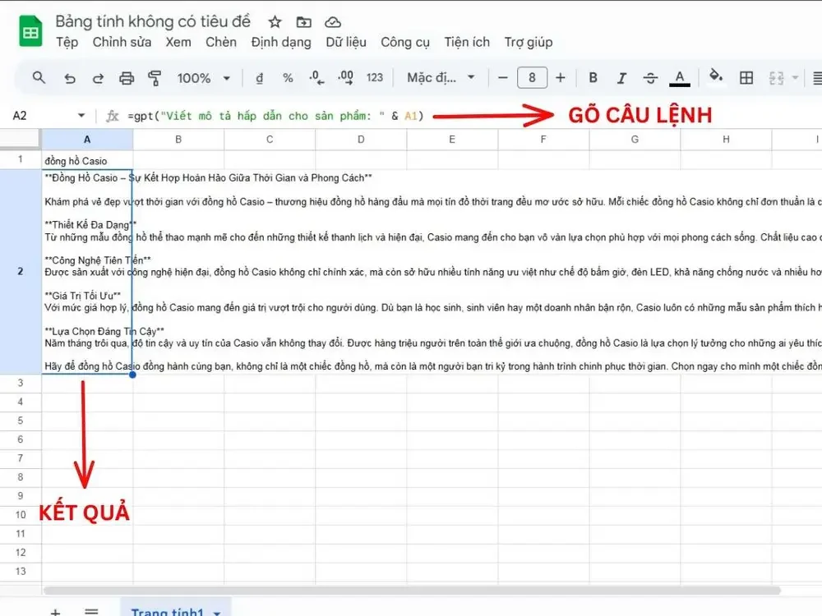Select row 10 header

click(x=21, y=514)
